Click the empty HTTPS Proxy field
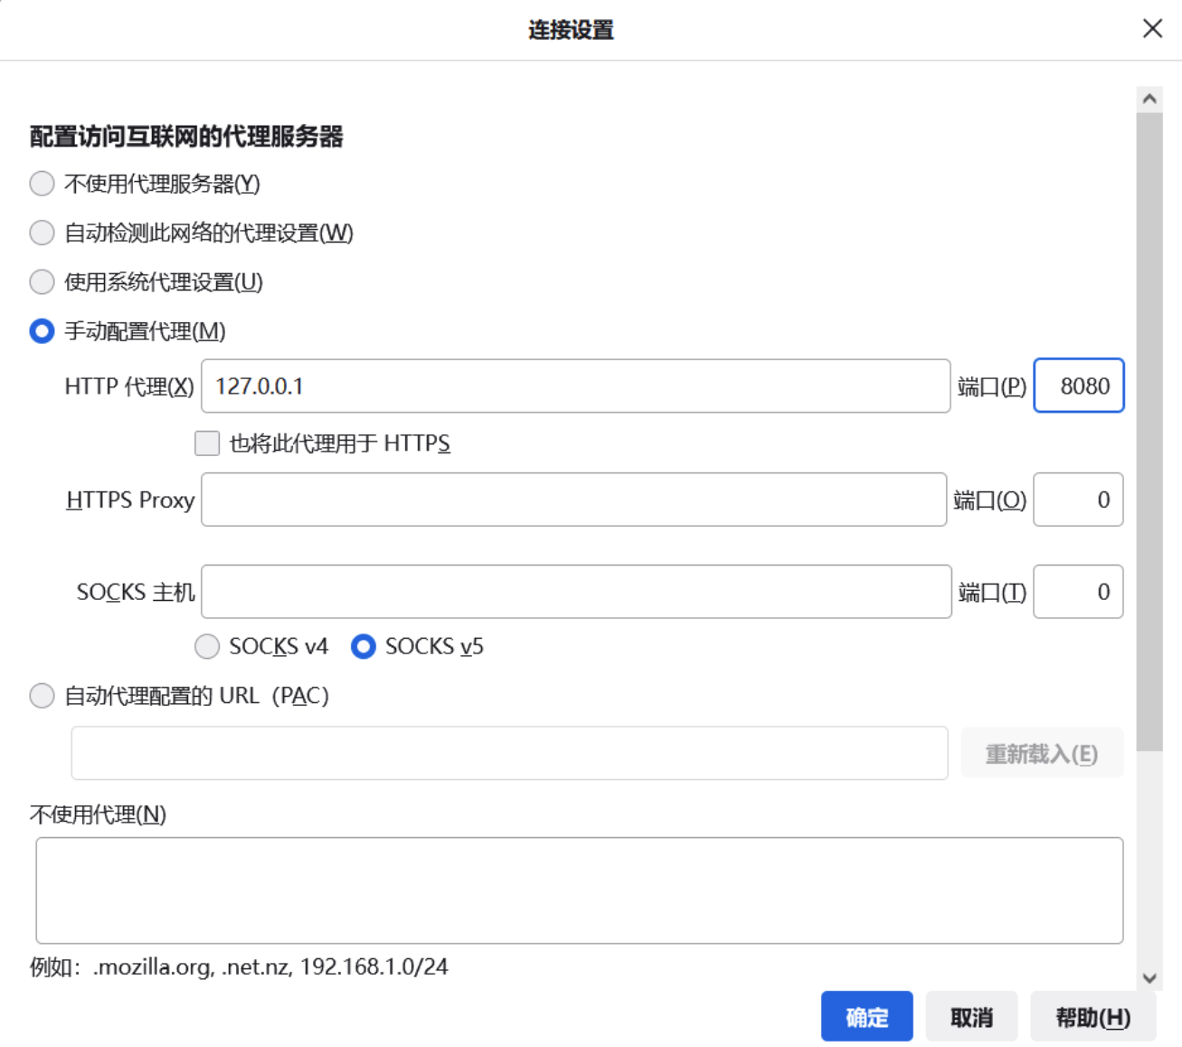Viewport: 1182px width, 1047px height. pyautogui.click(x=575, y=500)
